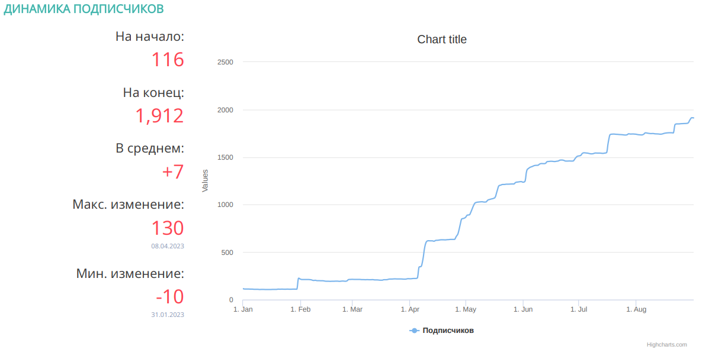Click the ending value 1,912
Viewport: 712px width, 356px height.
click(x=159, y=116)
